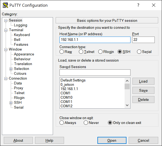Click the session list scroll down arrow
162x146 pixels.
coord(127,105)
